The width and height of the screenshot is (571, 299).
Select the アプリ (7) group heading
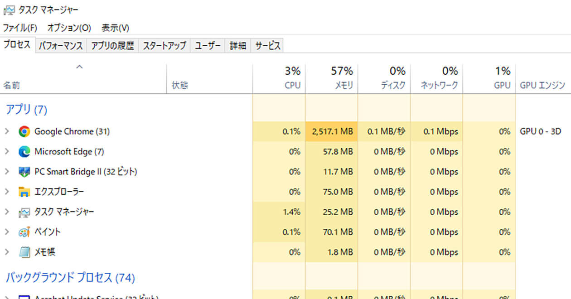[26, 109]
